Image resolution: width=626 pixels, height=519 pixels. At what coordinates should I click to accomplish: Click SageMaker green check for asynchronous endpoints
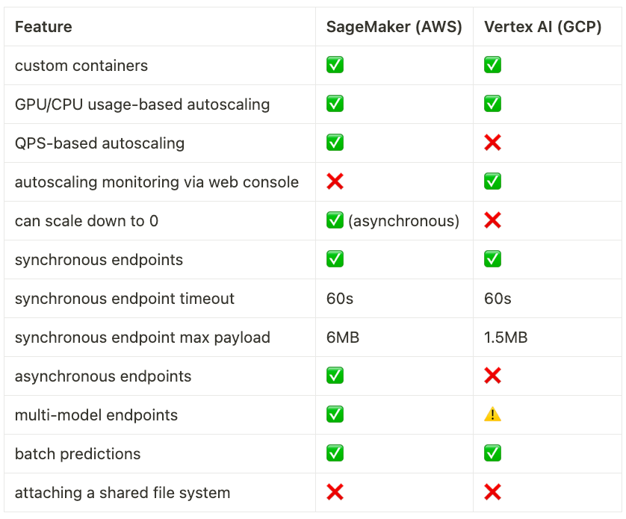point(335,376)
